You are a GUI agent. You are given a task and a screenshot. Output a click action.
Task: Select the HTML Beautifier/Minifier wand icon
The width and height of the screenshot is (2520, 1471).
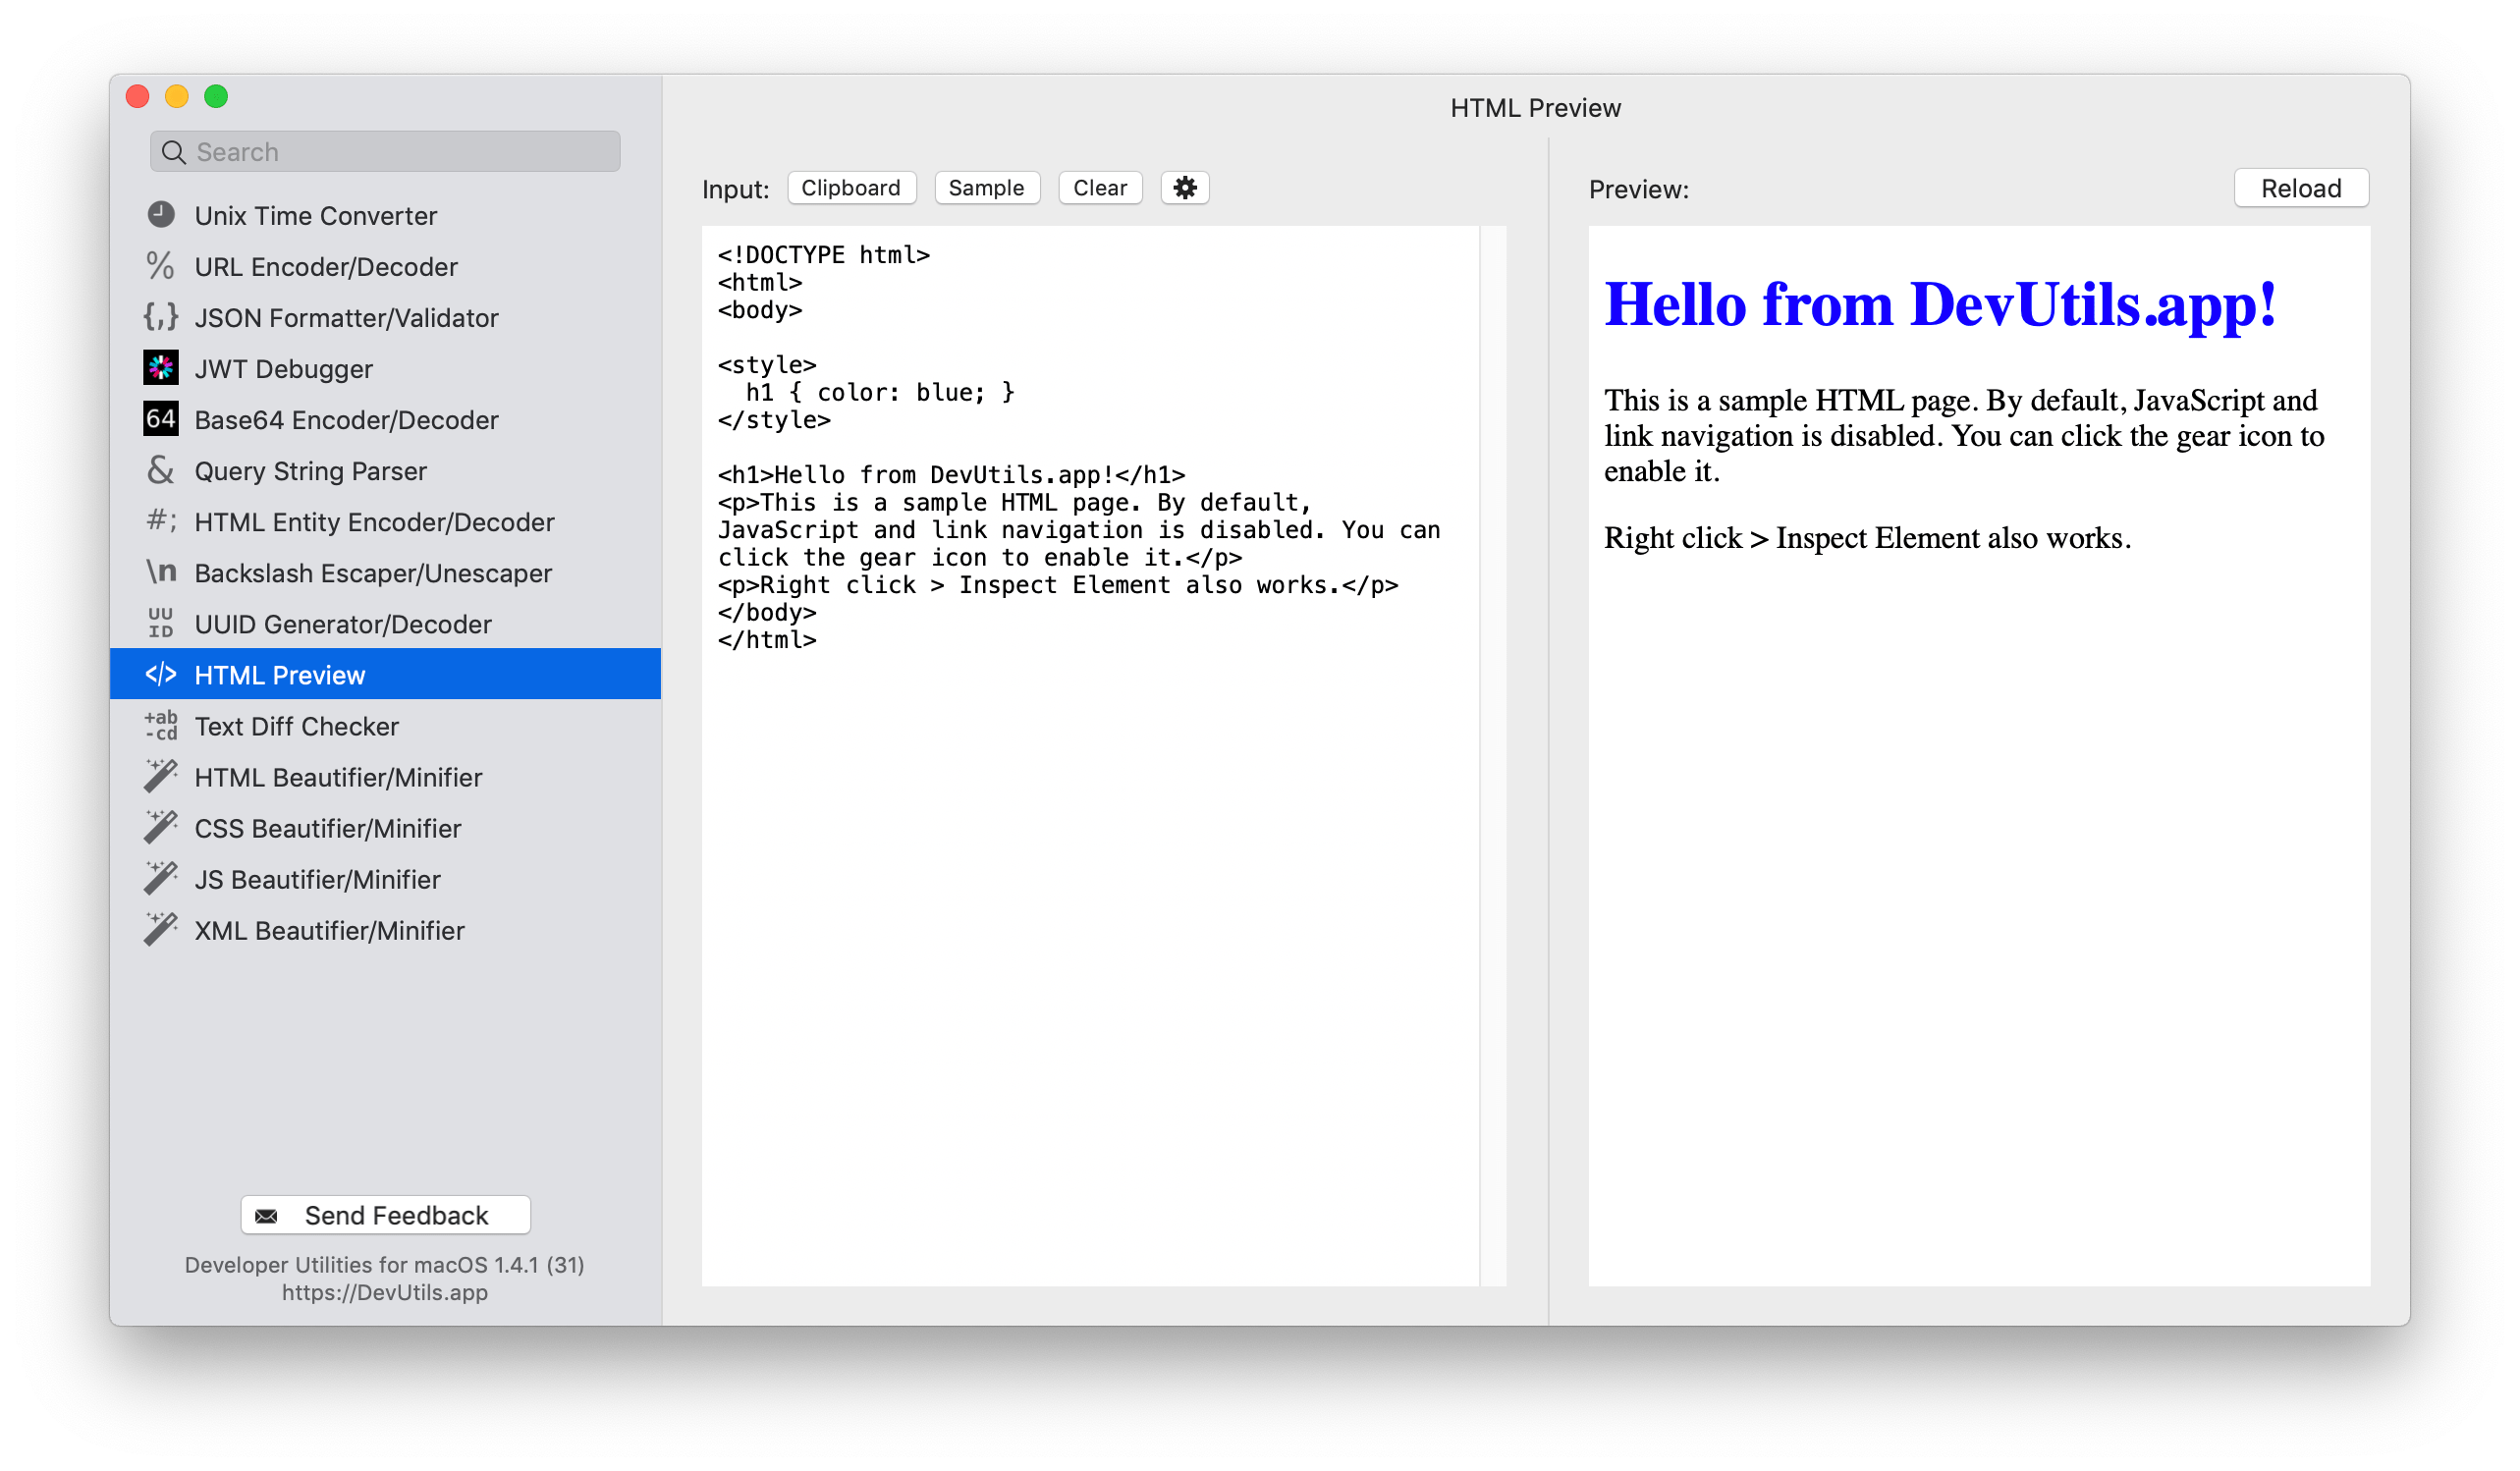coord(161,777)
